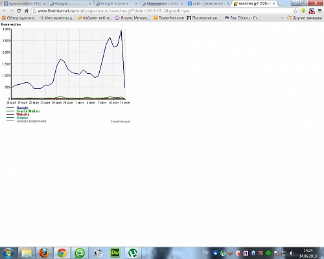The height and width of the screenshot is (259, 324).
Task: Switch to the 'Аудиозаписи' tab
Action: pos(25,4)
